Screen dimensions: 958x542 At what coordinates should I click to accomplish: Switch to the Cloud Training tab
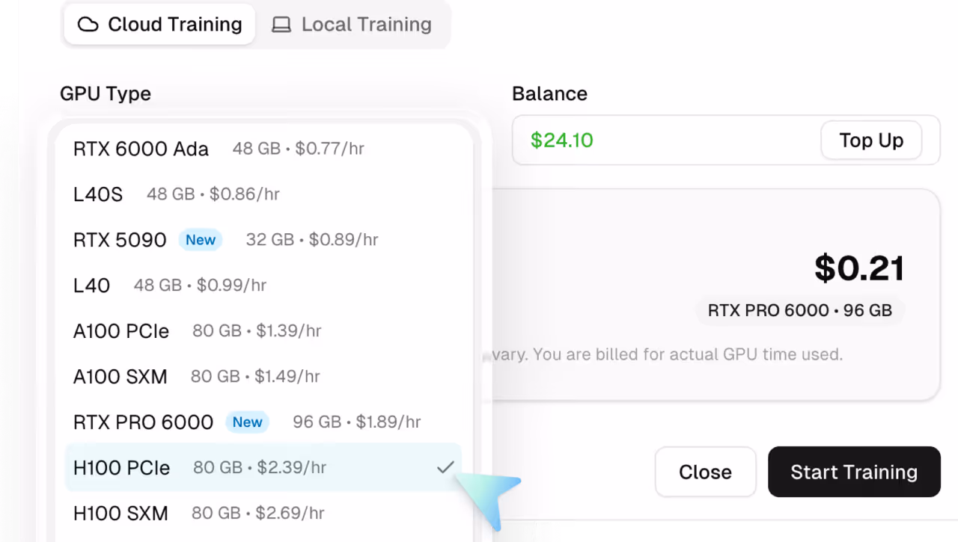tap(159, 24)
